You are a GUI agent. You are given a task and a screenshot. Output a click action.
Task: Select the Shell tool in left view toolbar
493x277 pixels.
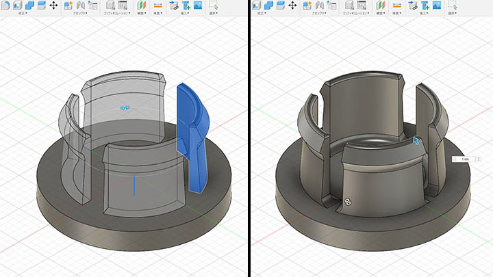click(17, 5)
